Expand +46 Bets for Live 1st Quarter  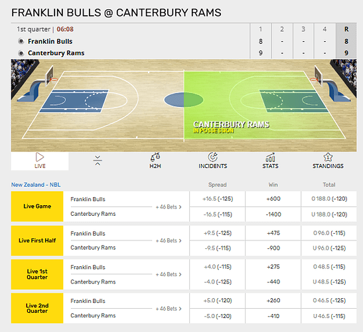(x=169, y=274)
